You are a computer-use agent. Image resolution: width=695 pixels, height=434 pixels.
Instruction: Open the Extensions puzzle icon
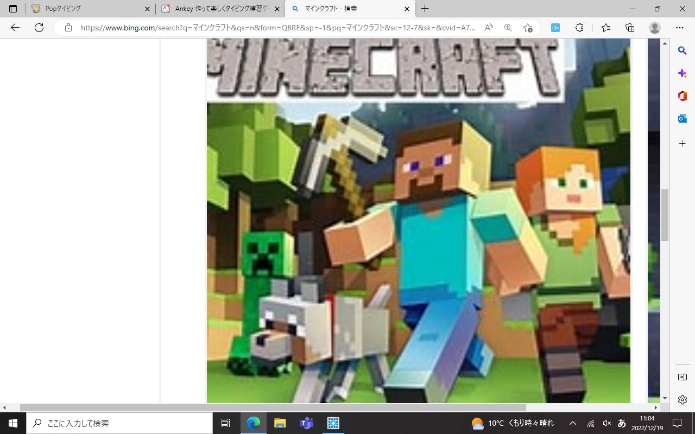579,28
